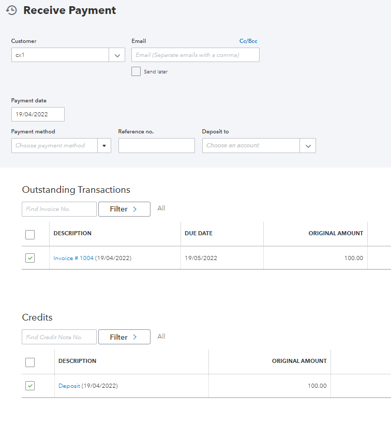Viewport: 391px width, 425px height.
Task: Select all outstanding transactions checkbox
Action: (30, 235)
